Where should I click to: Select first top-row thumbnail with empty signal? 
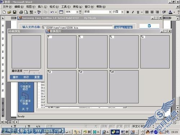point(62,52)
